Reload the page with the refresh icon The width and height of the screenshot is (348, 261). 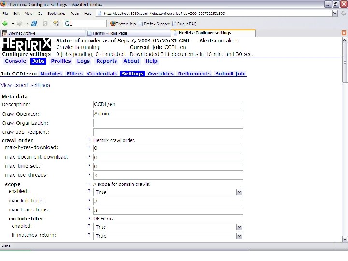[x=34, y=23]
